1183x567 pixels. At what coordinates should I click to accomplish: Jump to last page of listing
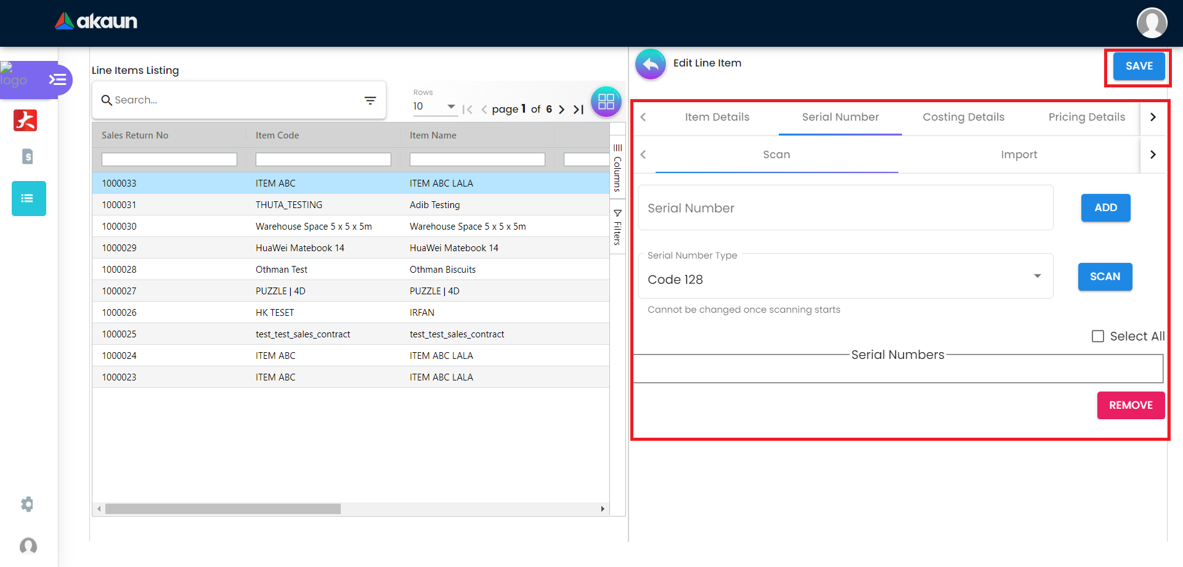[x=578, y=110]
